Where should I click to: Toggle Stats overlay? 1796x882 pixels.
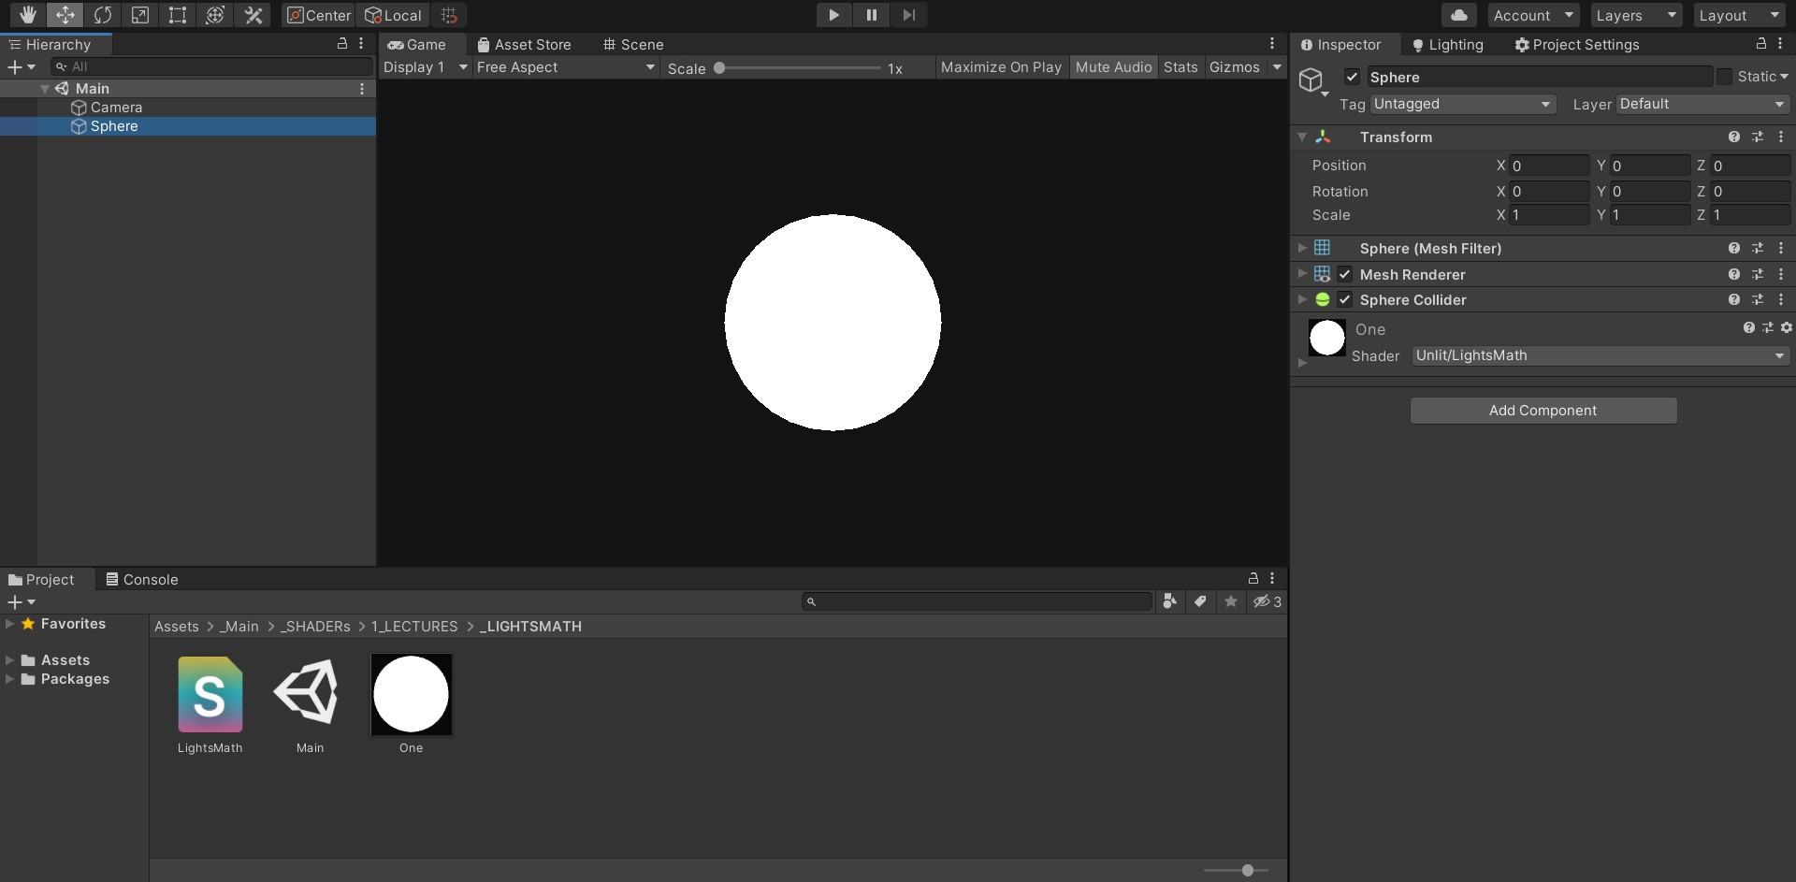click(x=1180, y=67)
